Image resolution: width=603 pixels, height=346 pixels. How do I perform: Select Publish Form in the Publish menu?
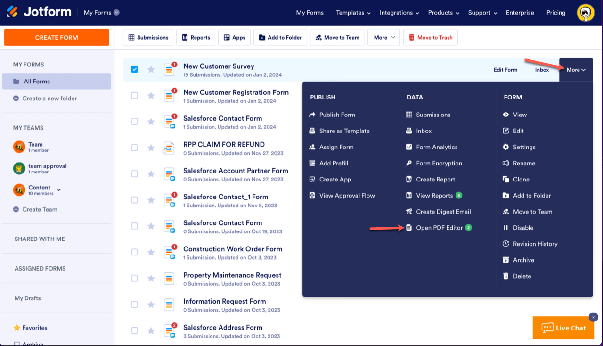pyautogui.click(x=337, y=115)
